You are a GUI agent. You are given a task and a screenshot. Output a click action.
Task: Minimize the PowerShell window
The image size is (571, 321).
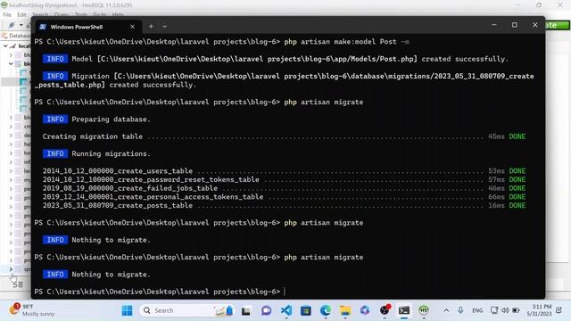493,25
